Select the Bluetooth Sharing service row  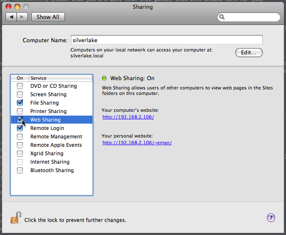point(51,170)
